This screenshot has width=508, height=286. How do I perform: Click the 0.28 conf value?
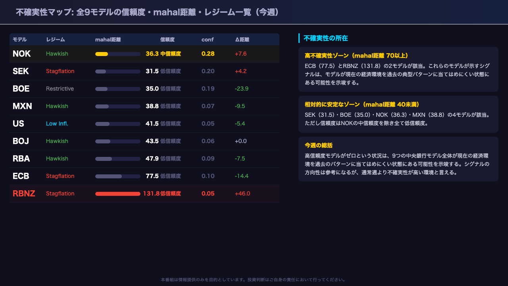pos(208,54)
